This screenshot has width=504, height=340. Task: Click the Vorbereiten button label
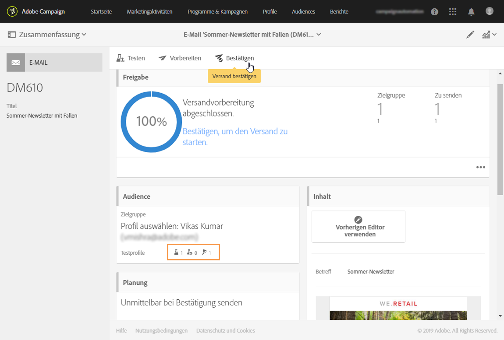pos(185,58)
